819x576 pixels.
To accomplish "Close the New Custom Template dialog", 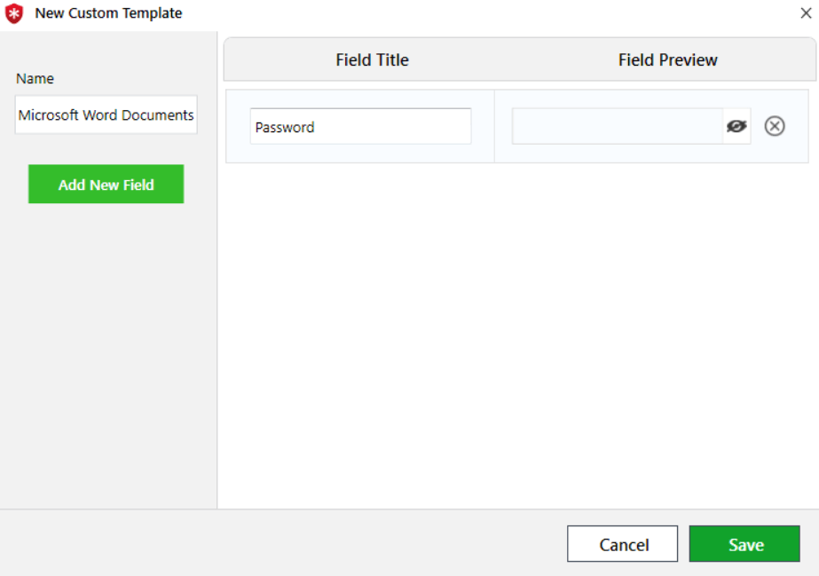I will pos(806,13).
